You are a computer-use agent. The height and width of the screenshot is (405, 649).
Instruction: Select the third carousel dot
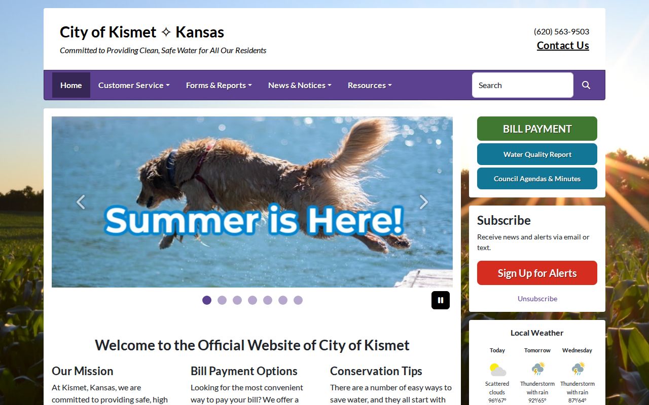237,300
